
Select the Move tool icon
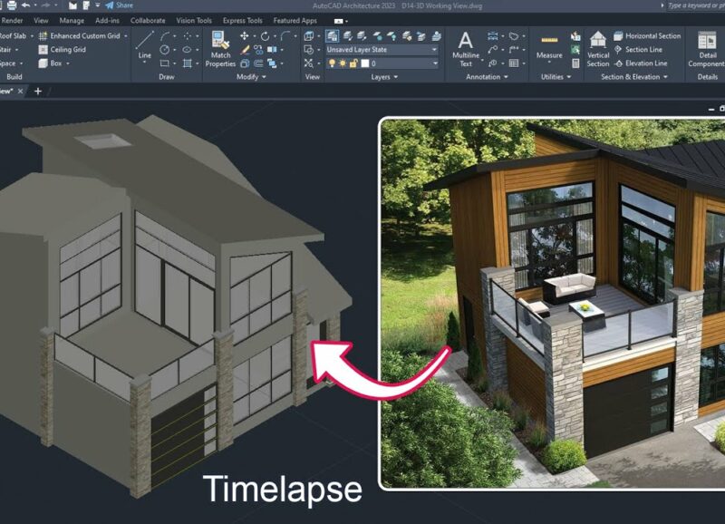click(x=244, y=36)
